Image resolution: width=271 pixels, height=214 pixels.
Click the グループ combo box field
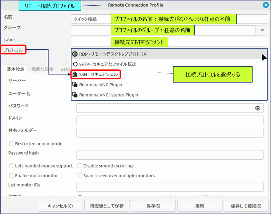click(x=163, y=30)
